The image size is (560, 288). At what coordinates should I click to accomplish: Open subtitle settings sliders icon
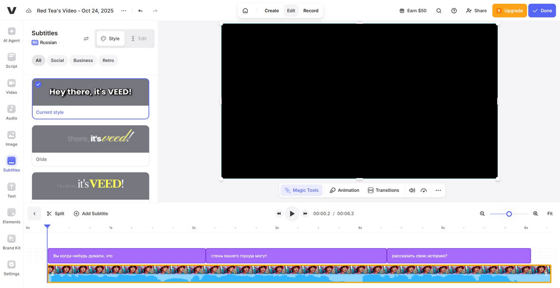pos(86,39)
